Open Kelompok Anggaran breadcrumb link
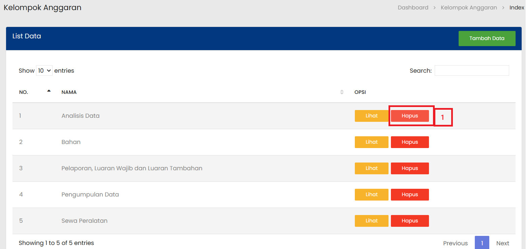Screen dimensions: 527x249 pos(469,7)
